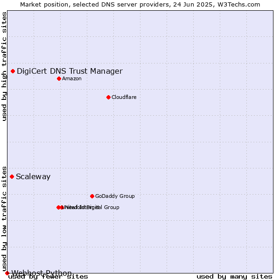Click the Scaleway red data point

click(12, 176)
